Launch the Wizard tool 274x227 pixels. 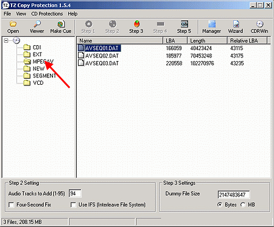[x=236, y=27]
